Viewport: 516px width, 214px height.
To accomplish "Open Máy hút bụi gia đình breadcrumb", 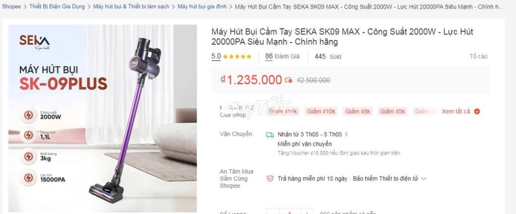I will pos(202,7).
